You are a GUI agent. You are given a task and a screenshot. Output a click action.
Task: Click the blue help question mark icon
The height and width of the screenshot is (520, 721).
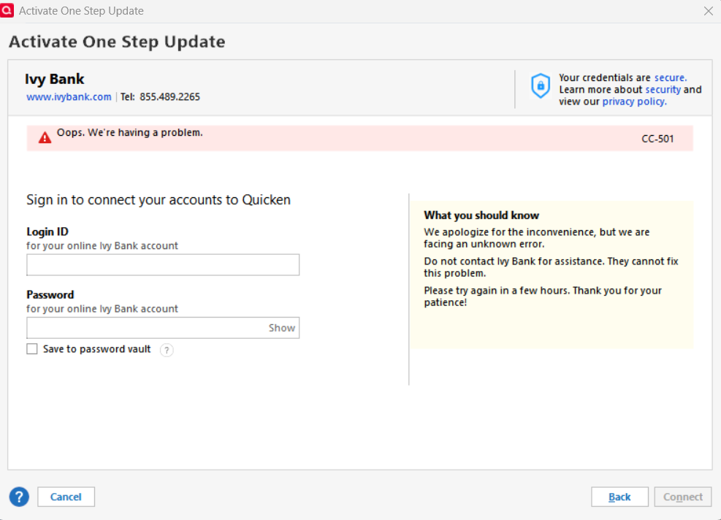(19, 497)
